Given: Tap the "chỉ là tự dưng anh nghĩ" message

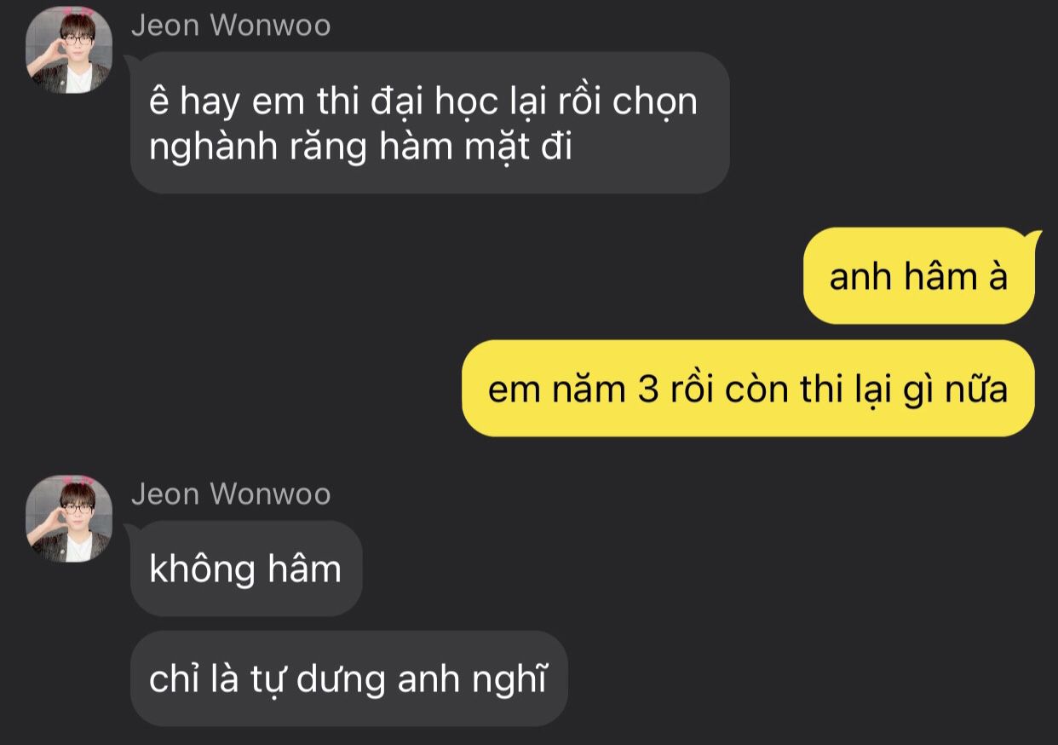Looking at the screenshot, I should [348, 679].
